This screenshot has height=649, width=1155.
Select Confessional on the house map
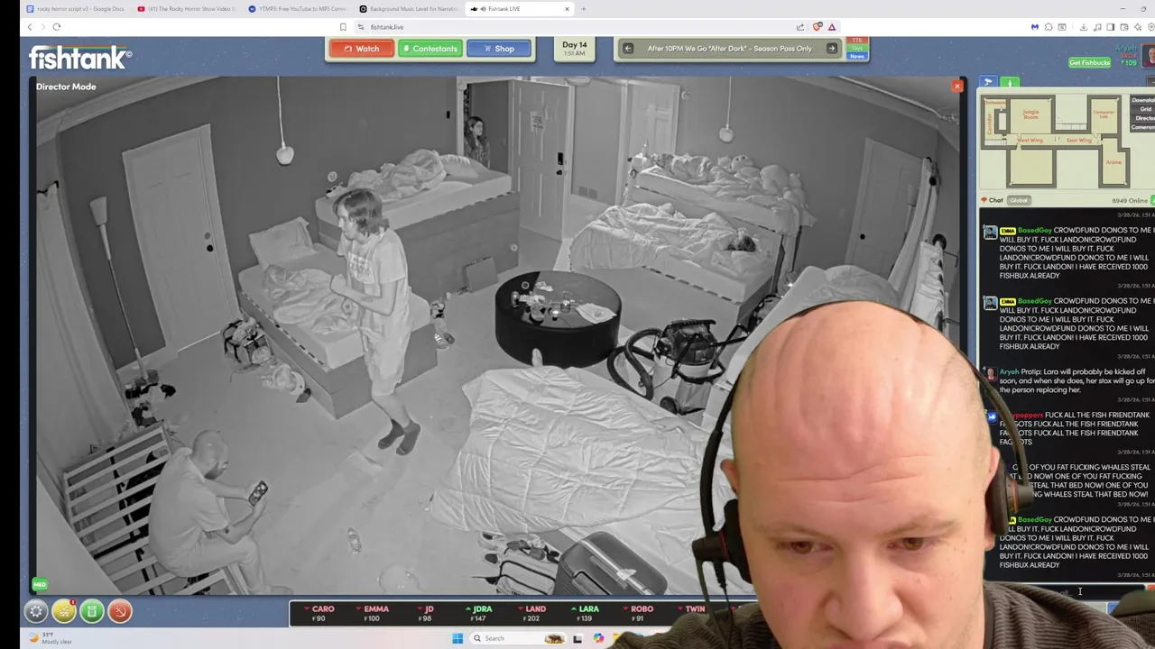pos(993,103)
